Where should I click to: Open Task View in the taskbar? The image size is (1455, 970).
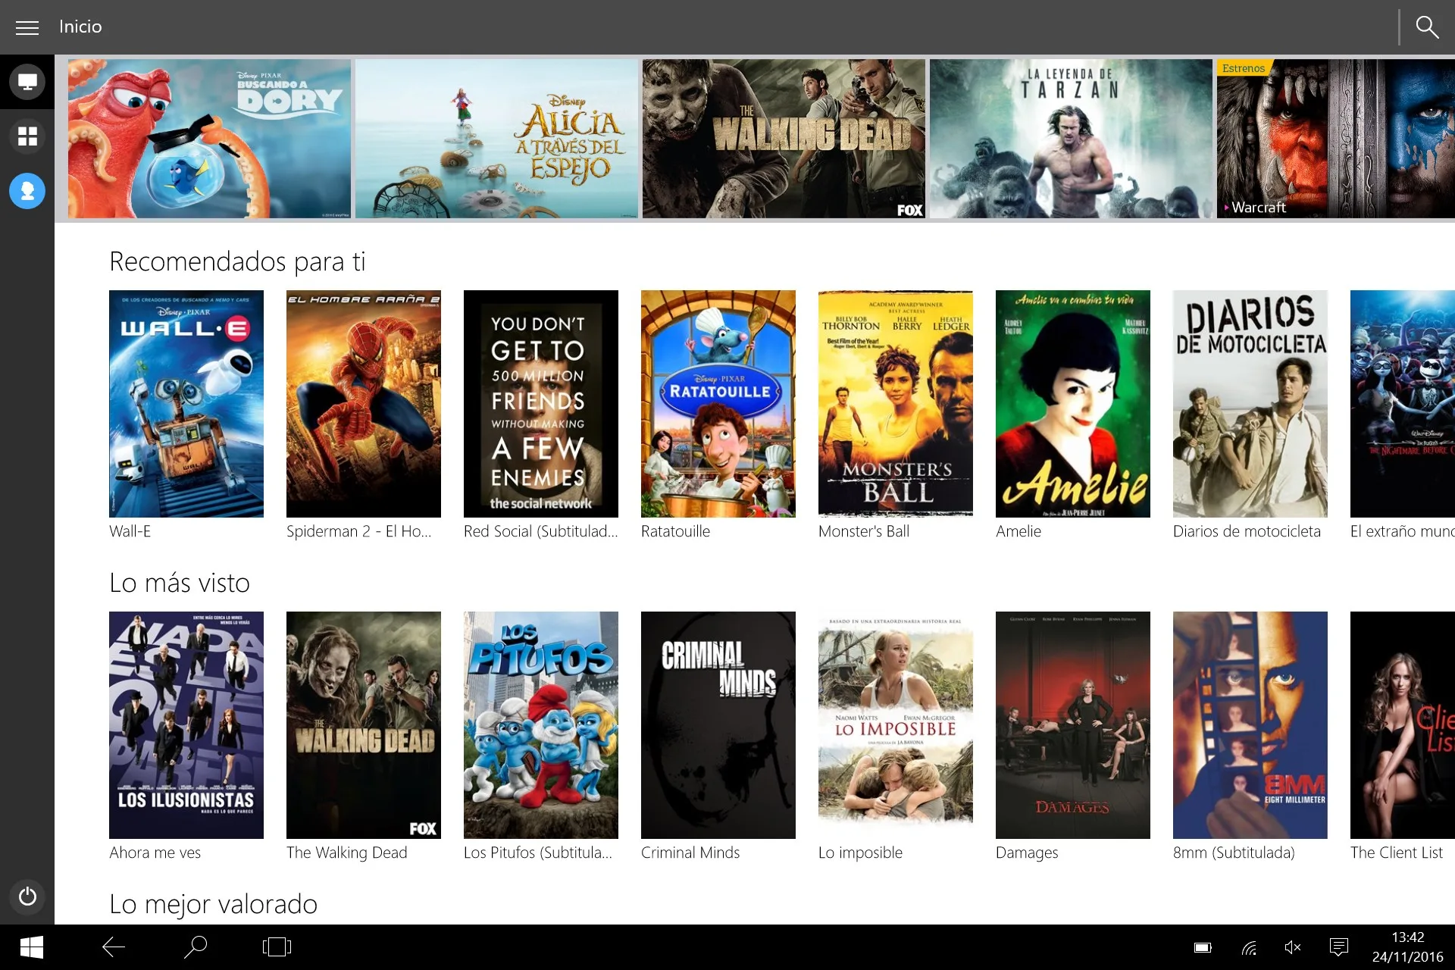[x=277, y=947]
